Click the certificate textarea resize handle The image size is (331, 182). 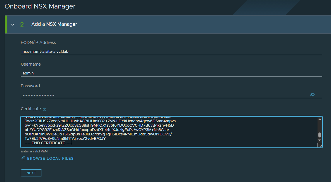[x=320, y=145]
